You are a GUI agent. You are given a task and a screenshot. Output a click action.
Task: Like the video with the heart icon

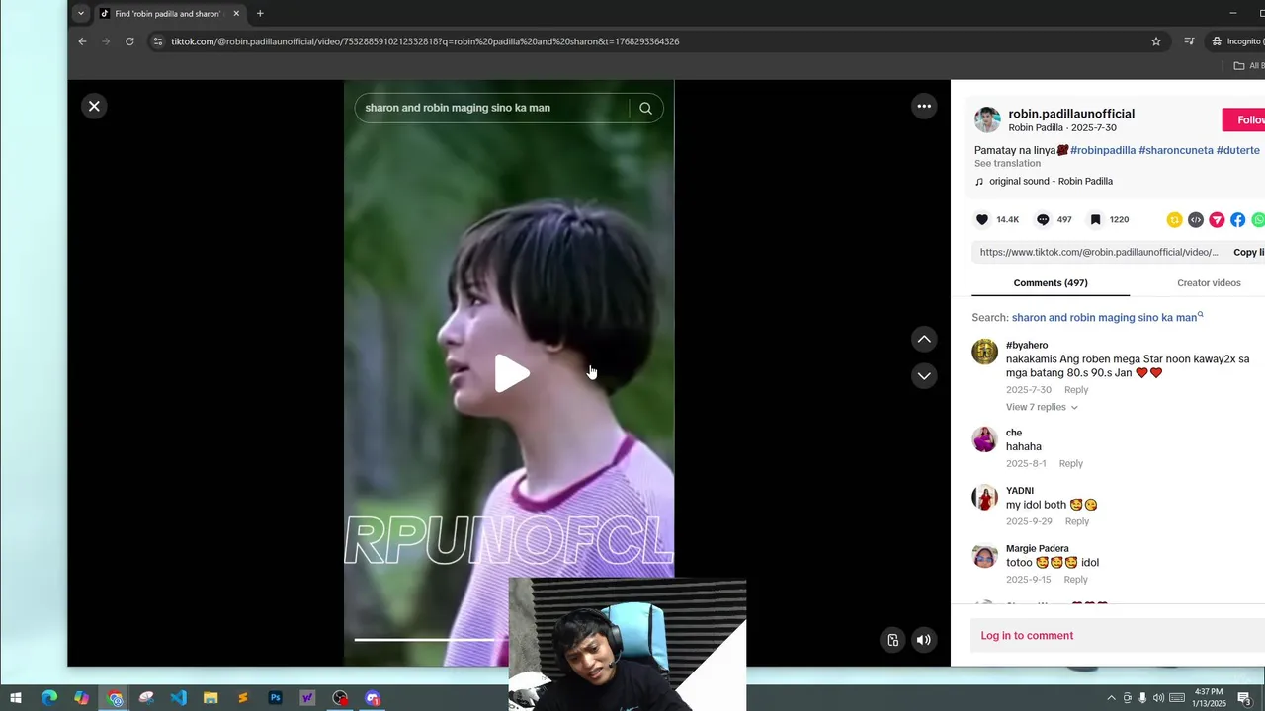(982, 220)
